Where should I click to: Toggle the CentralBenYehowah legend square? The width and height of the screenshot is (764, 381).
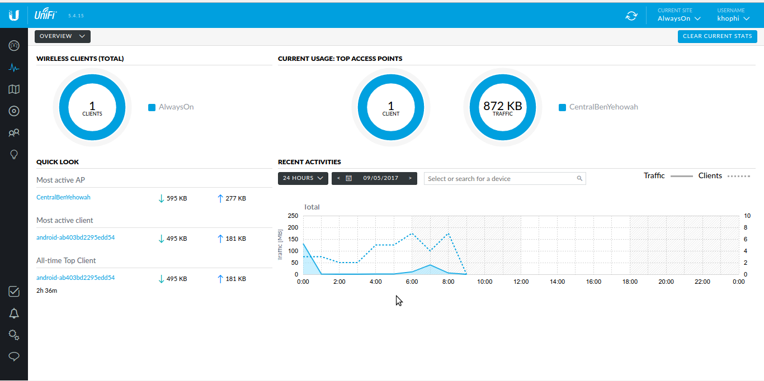pyautogui.click(x=562, y=107)
